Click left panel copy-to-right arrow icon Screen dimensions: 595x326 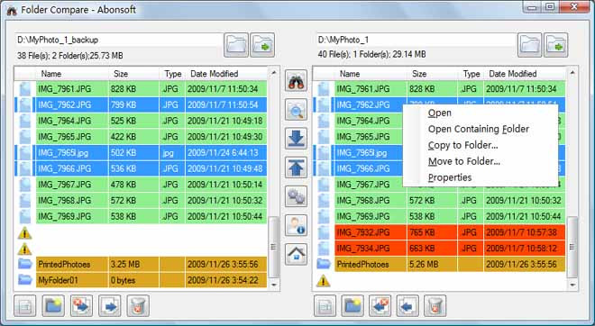point(110,306)
